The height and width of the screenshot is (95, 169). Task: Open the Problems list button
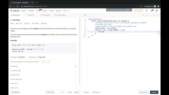tap(15, 92)
